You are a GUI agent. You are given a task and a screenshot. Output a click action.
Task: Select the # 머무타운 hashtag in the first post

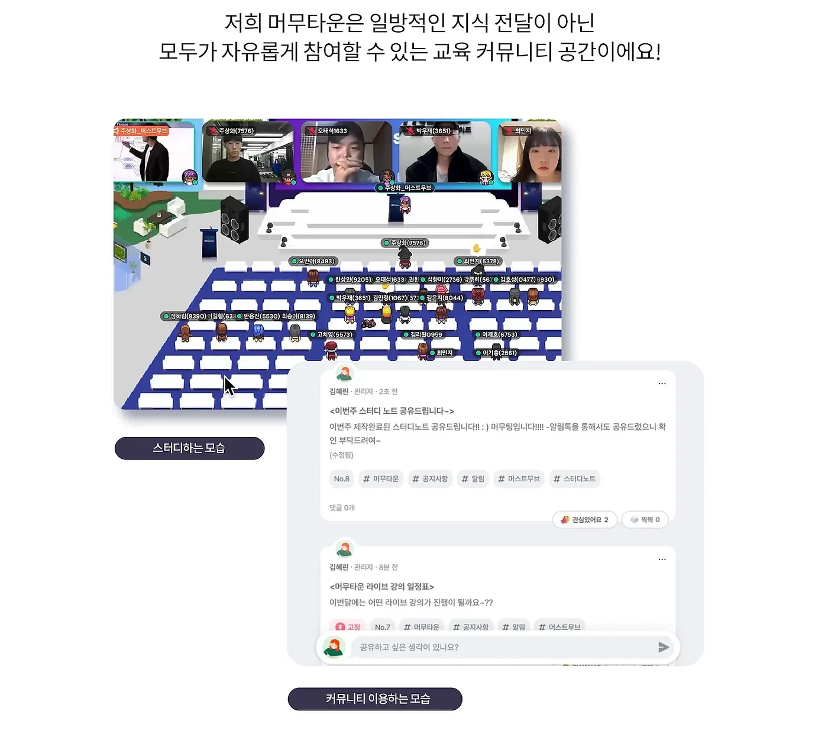click(381, 479)
